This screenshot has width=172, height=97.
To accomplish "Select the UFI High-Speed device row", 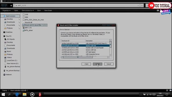I will [85, 52].
